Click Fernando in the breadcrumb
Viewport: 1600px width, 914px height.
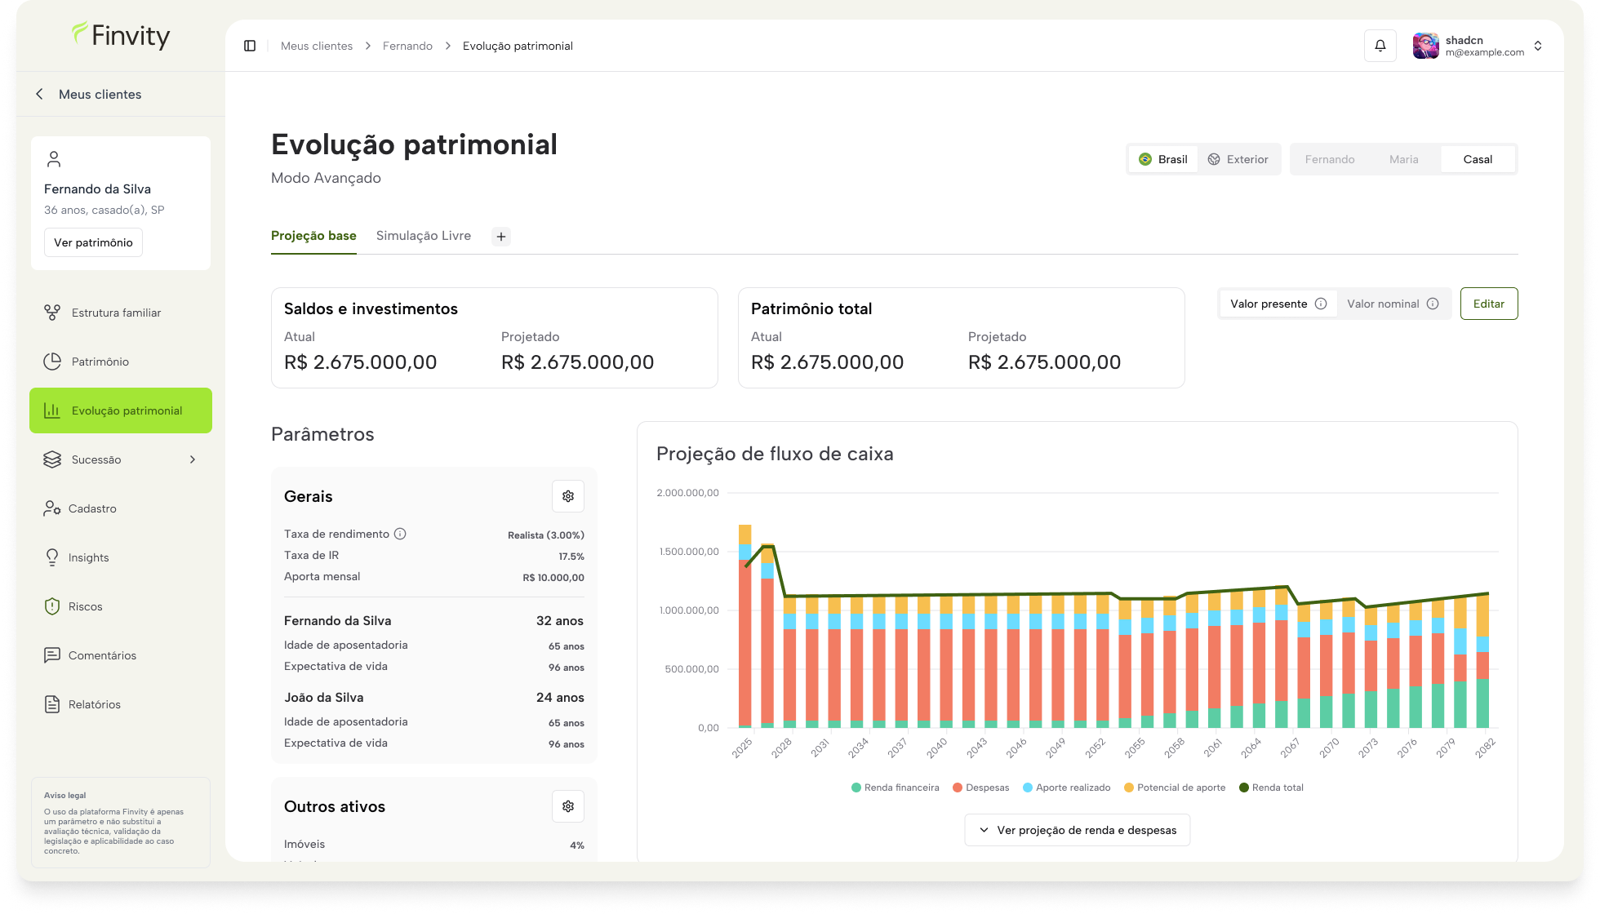pyautogui.click(x=407, y=46)
